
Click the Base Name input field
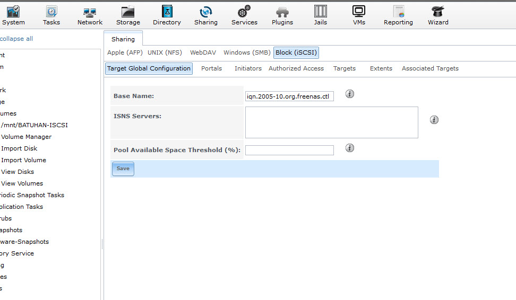[x=289, y=96]
